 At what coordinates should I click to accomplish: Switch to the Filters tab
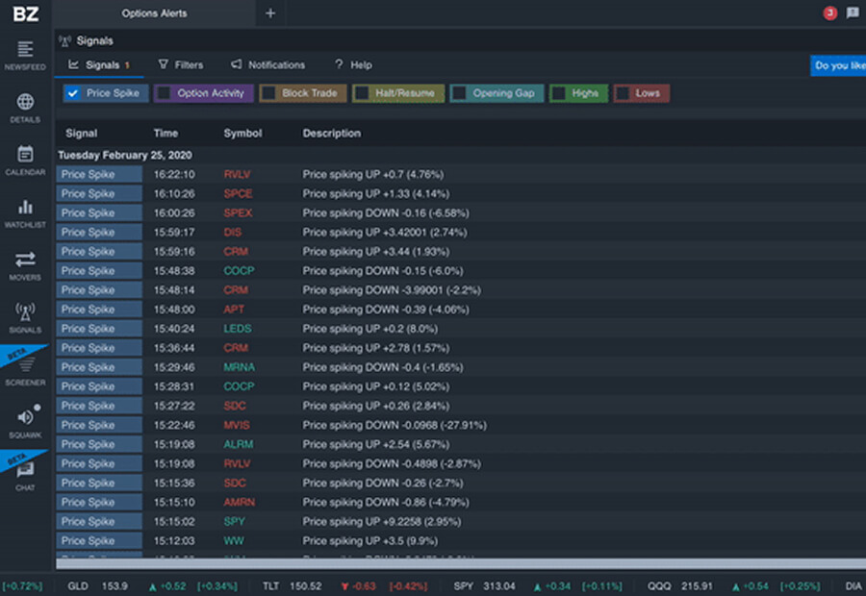(180, 64)
